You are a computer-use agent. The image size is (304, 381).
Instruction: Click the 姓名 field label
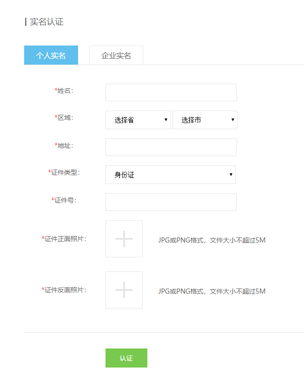pyautogui.click(x=64, y=91)
